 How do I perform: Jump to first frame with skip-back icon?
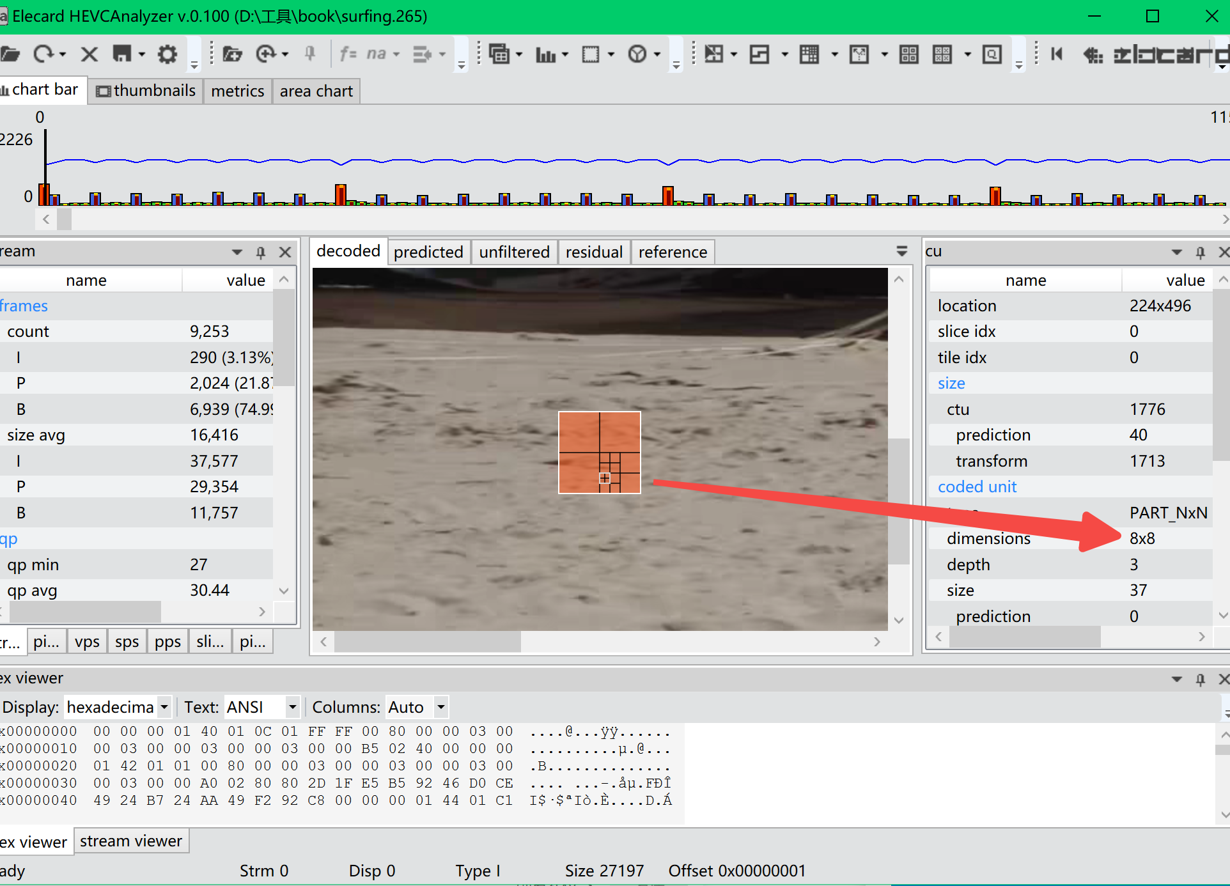[1057, 54]
